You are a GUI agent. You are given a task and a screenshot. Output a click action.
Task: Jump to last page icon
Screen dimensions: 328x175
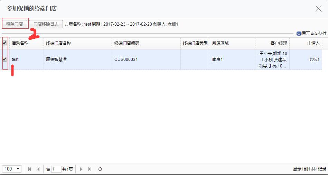90,169
